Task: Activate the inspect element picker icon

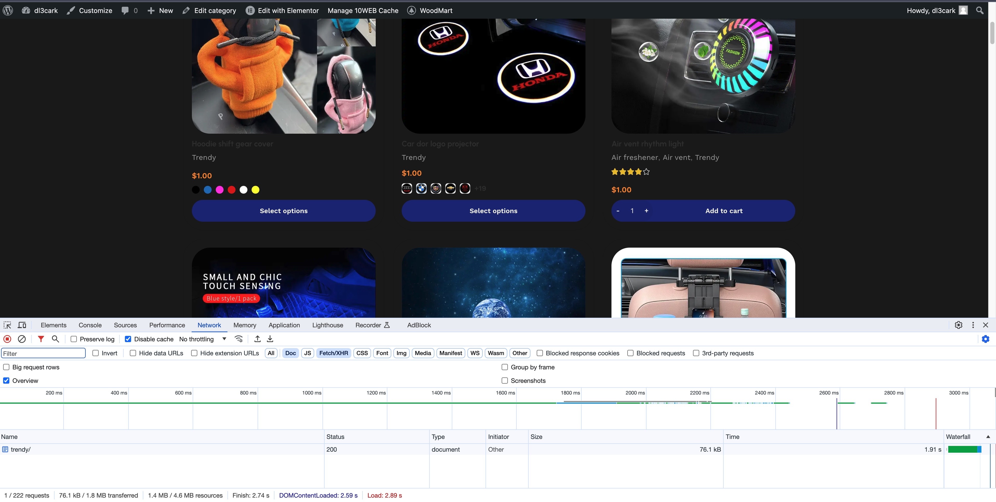Action: point(7,325)
